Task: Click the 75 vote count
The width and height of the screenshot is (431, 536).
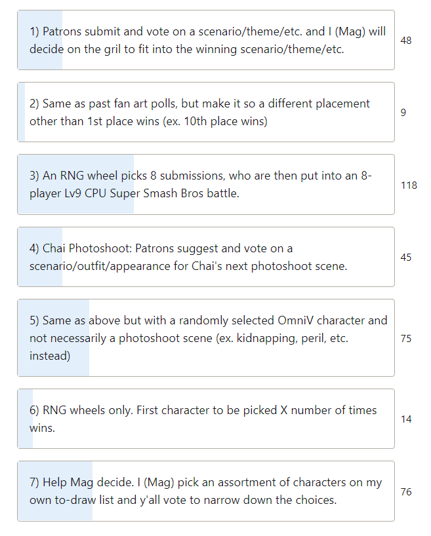Action: [x=406, y=338]
